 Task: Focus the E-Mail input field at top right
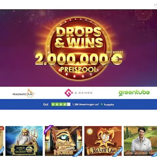155,5
